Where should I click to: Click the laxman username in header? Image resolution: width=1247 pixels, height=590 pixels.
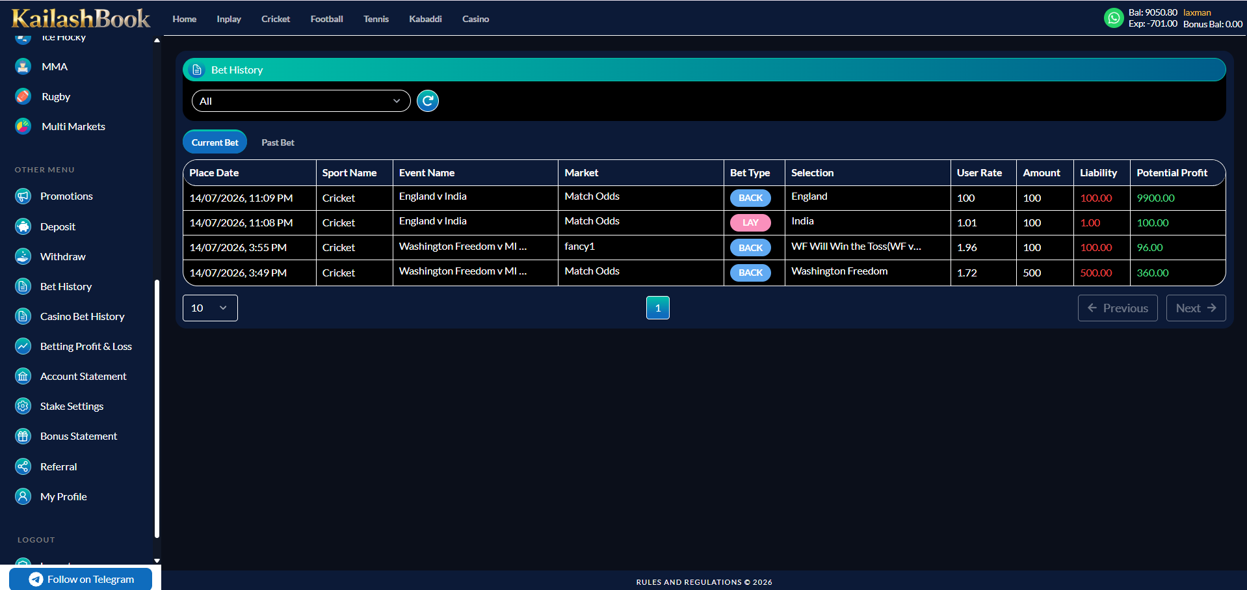(x=1197, y=12)
